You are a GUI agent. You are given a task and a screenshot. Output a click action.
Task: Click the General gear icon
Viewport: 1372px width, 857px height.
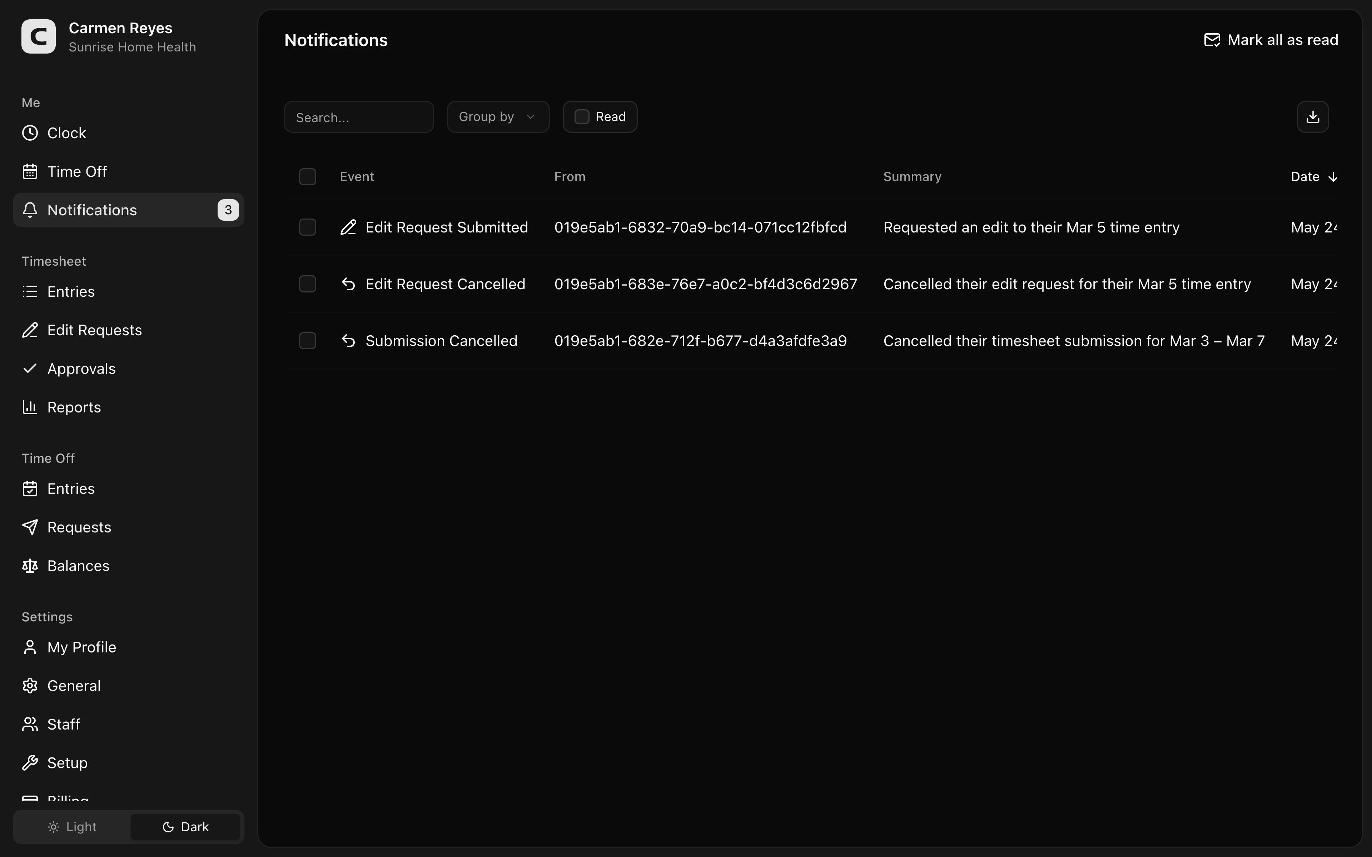[30, 686]
